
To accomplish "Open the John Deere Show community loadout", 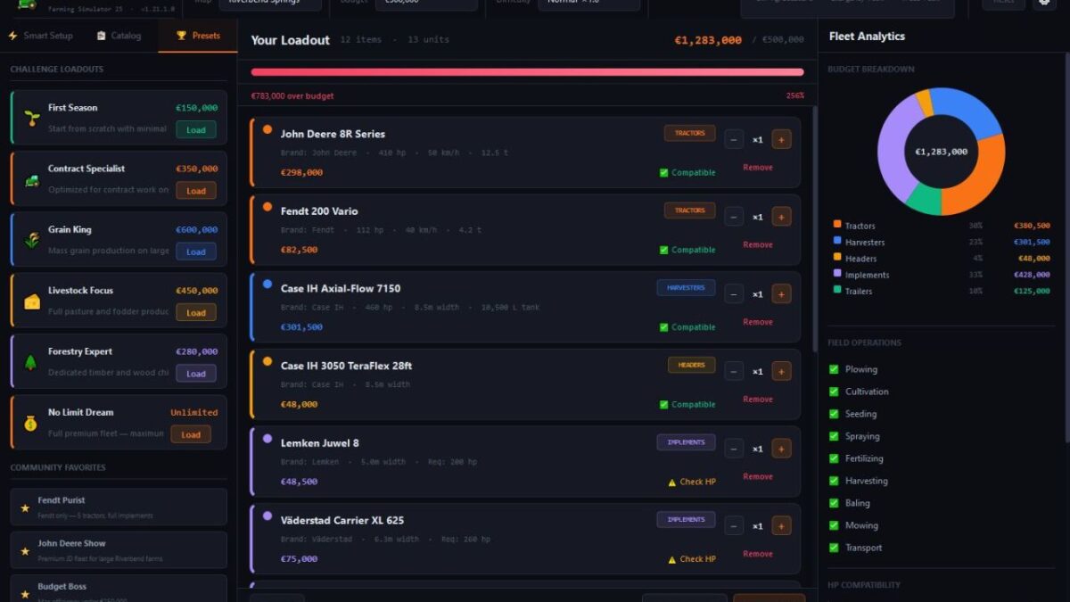I will [119, 550].
